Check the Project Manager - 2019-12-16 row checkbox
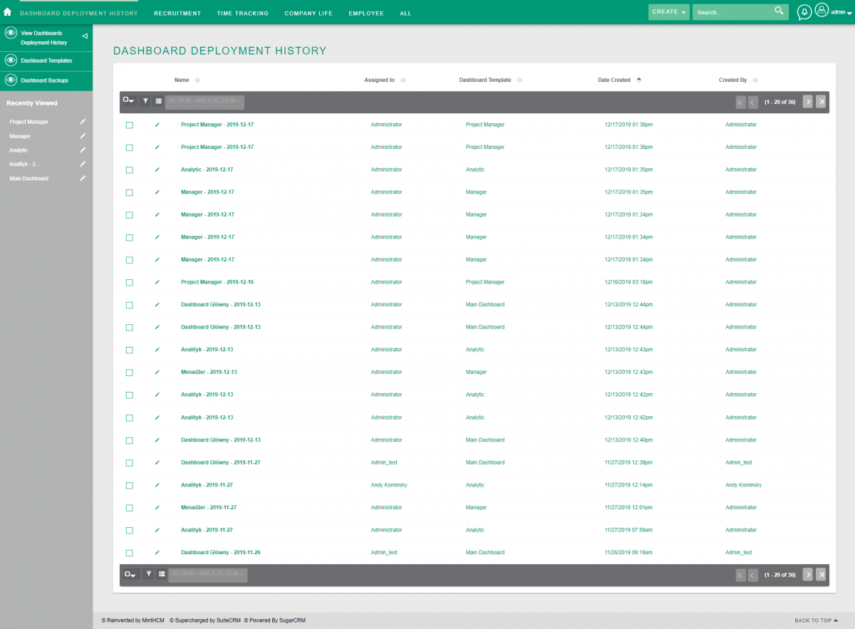 [x=129, y=282]
